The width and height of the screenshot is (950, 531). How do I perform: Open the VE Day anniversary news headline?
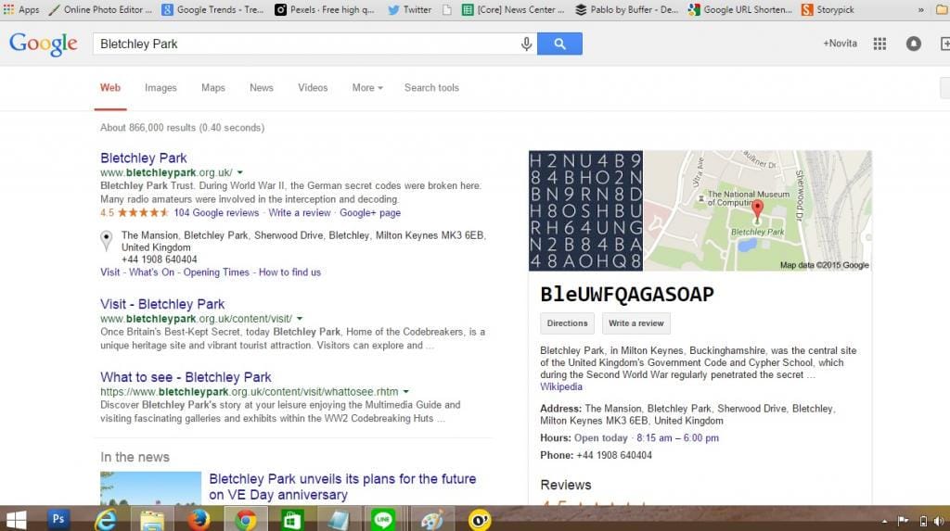342,487
